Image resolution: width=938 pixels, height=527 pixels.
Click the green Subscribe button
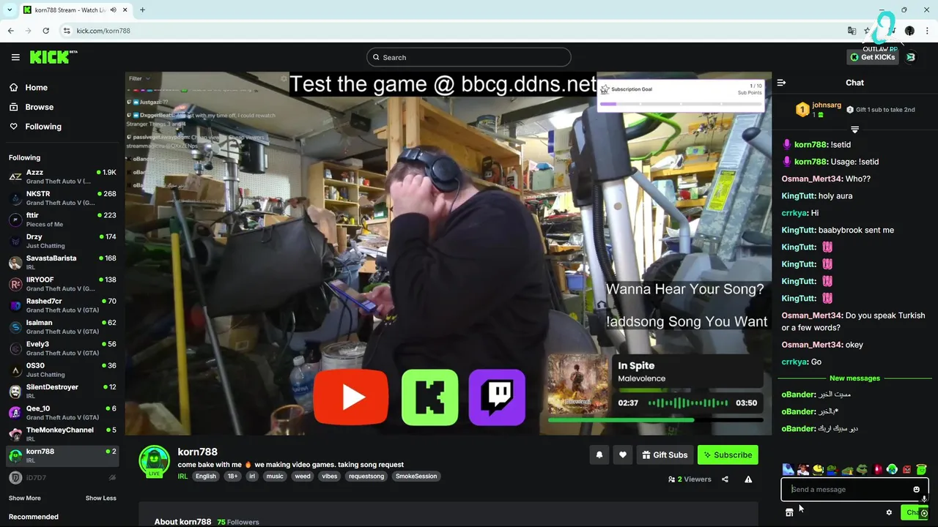point(728,455)
